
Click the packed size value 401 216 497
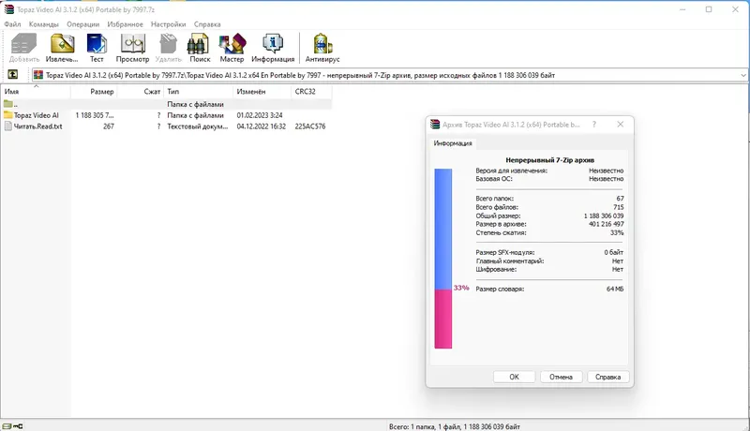(606, 224)
